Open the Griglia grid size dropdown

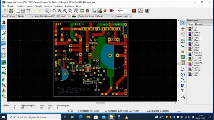tap(96, 16)
